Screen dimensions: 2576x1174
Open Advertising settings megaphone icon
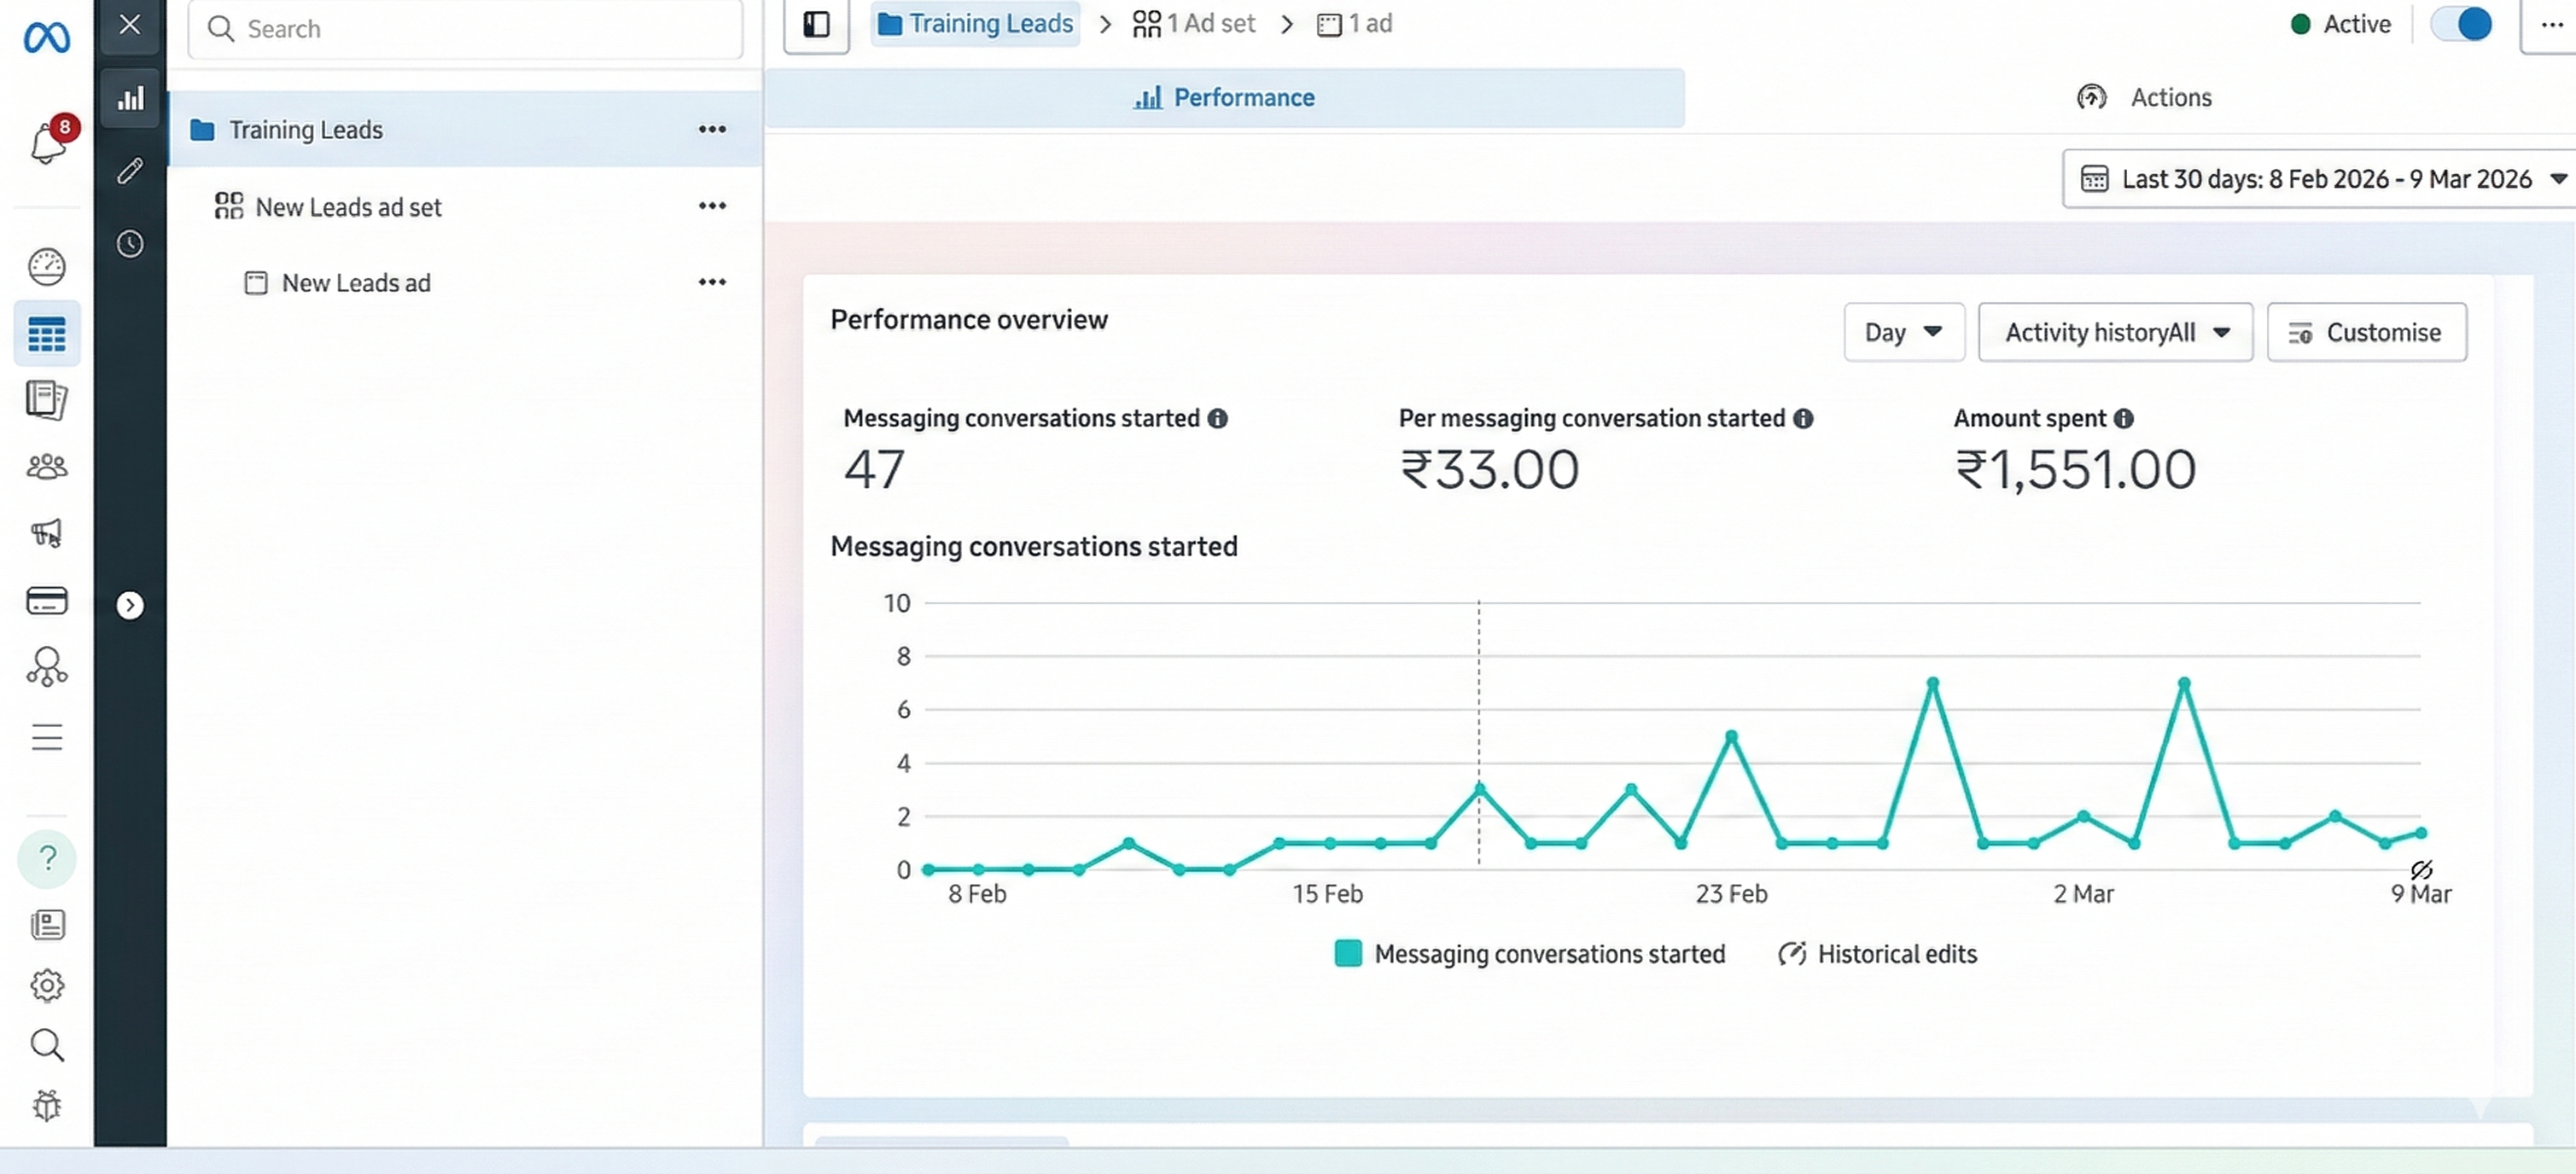(x=47, y=532)
